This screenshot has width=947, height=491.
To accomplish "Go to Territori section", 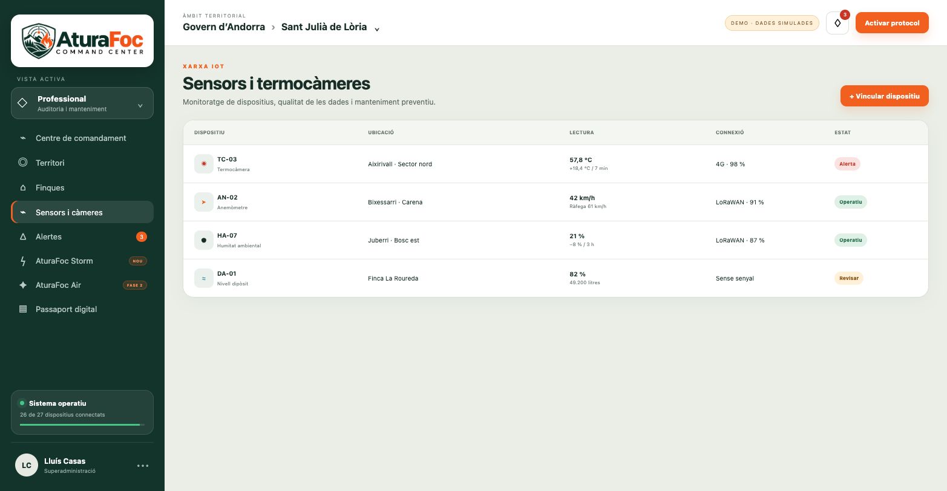I will (82, 163).
